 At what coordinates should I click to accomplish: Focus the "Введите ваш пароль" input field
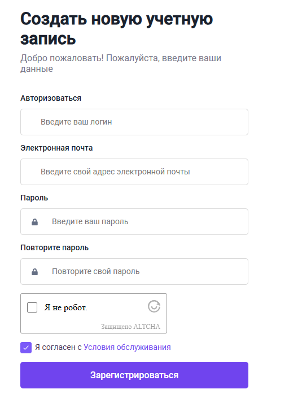click(134, 221)
